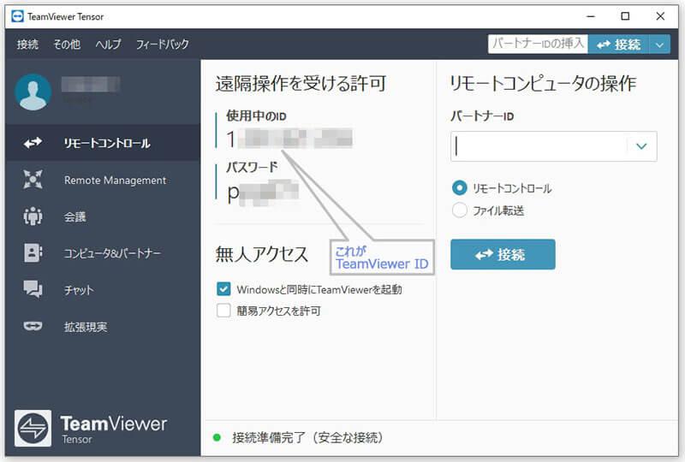Image resolution: width=685 pixels, height=462 pixels.
Task: Click the 遠隔操作を受ける許可 heading
Action: pos(301,83)
